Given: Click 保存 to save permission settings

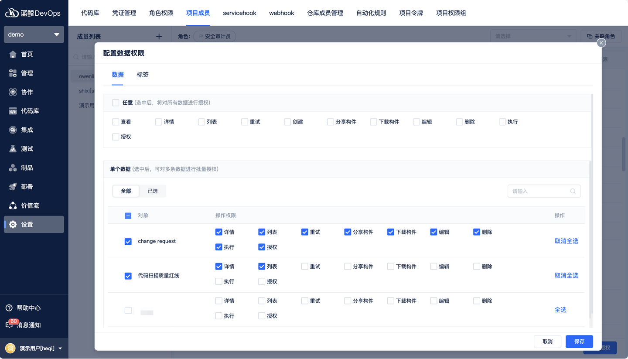Looking at the screenshot, I should 579,342.
